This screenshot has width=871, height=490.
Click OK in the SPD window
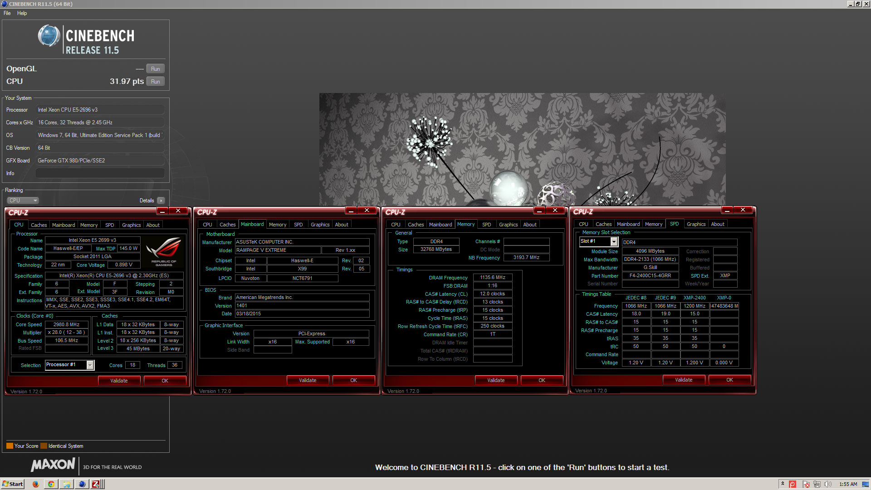click(x=729, y=380)
